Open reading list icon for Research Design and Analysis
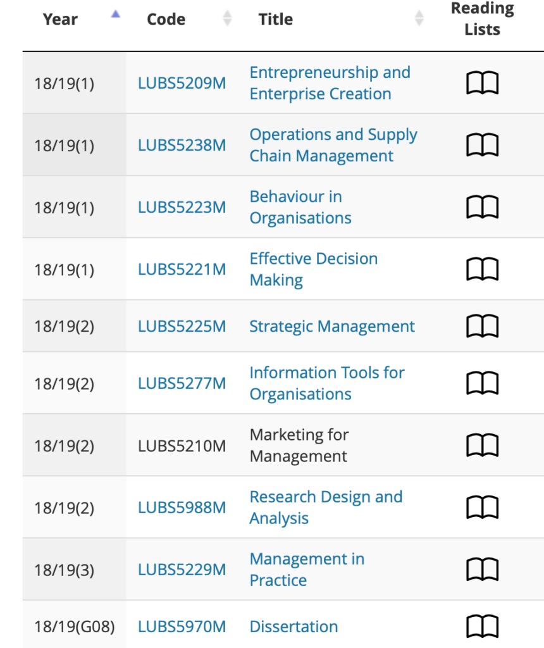This screenshot has height=648, width=544. click(482, 507)
